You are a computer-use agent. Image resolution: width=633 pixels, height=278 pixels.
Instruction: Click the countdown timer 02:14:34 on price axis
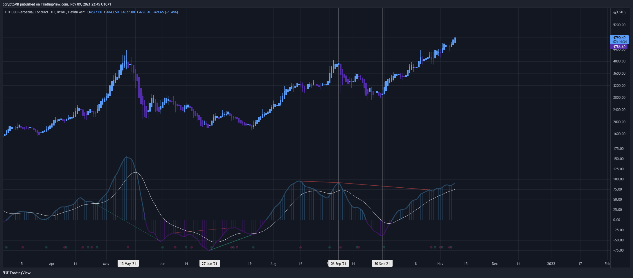pos(620,41)
